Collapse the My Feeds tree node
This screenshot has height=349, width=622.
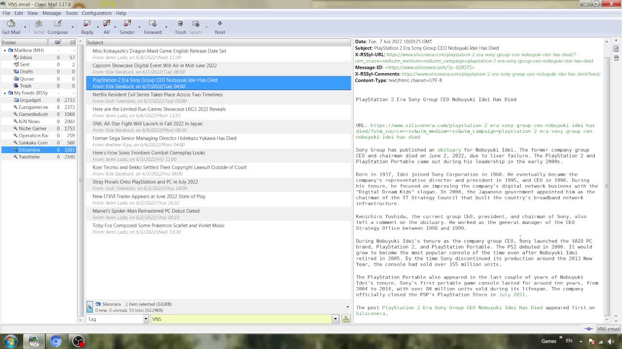click(x=5, y=93)
